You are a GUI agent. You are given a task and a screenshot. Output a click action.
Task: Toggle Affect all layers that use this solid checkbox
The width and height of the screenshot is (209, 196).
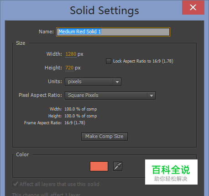coord(15,184)
